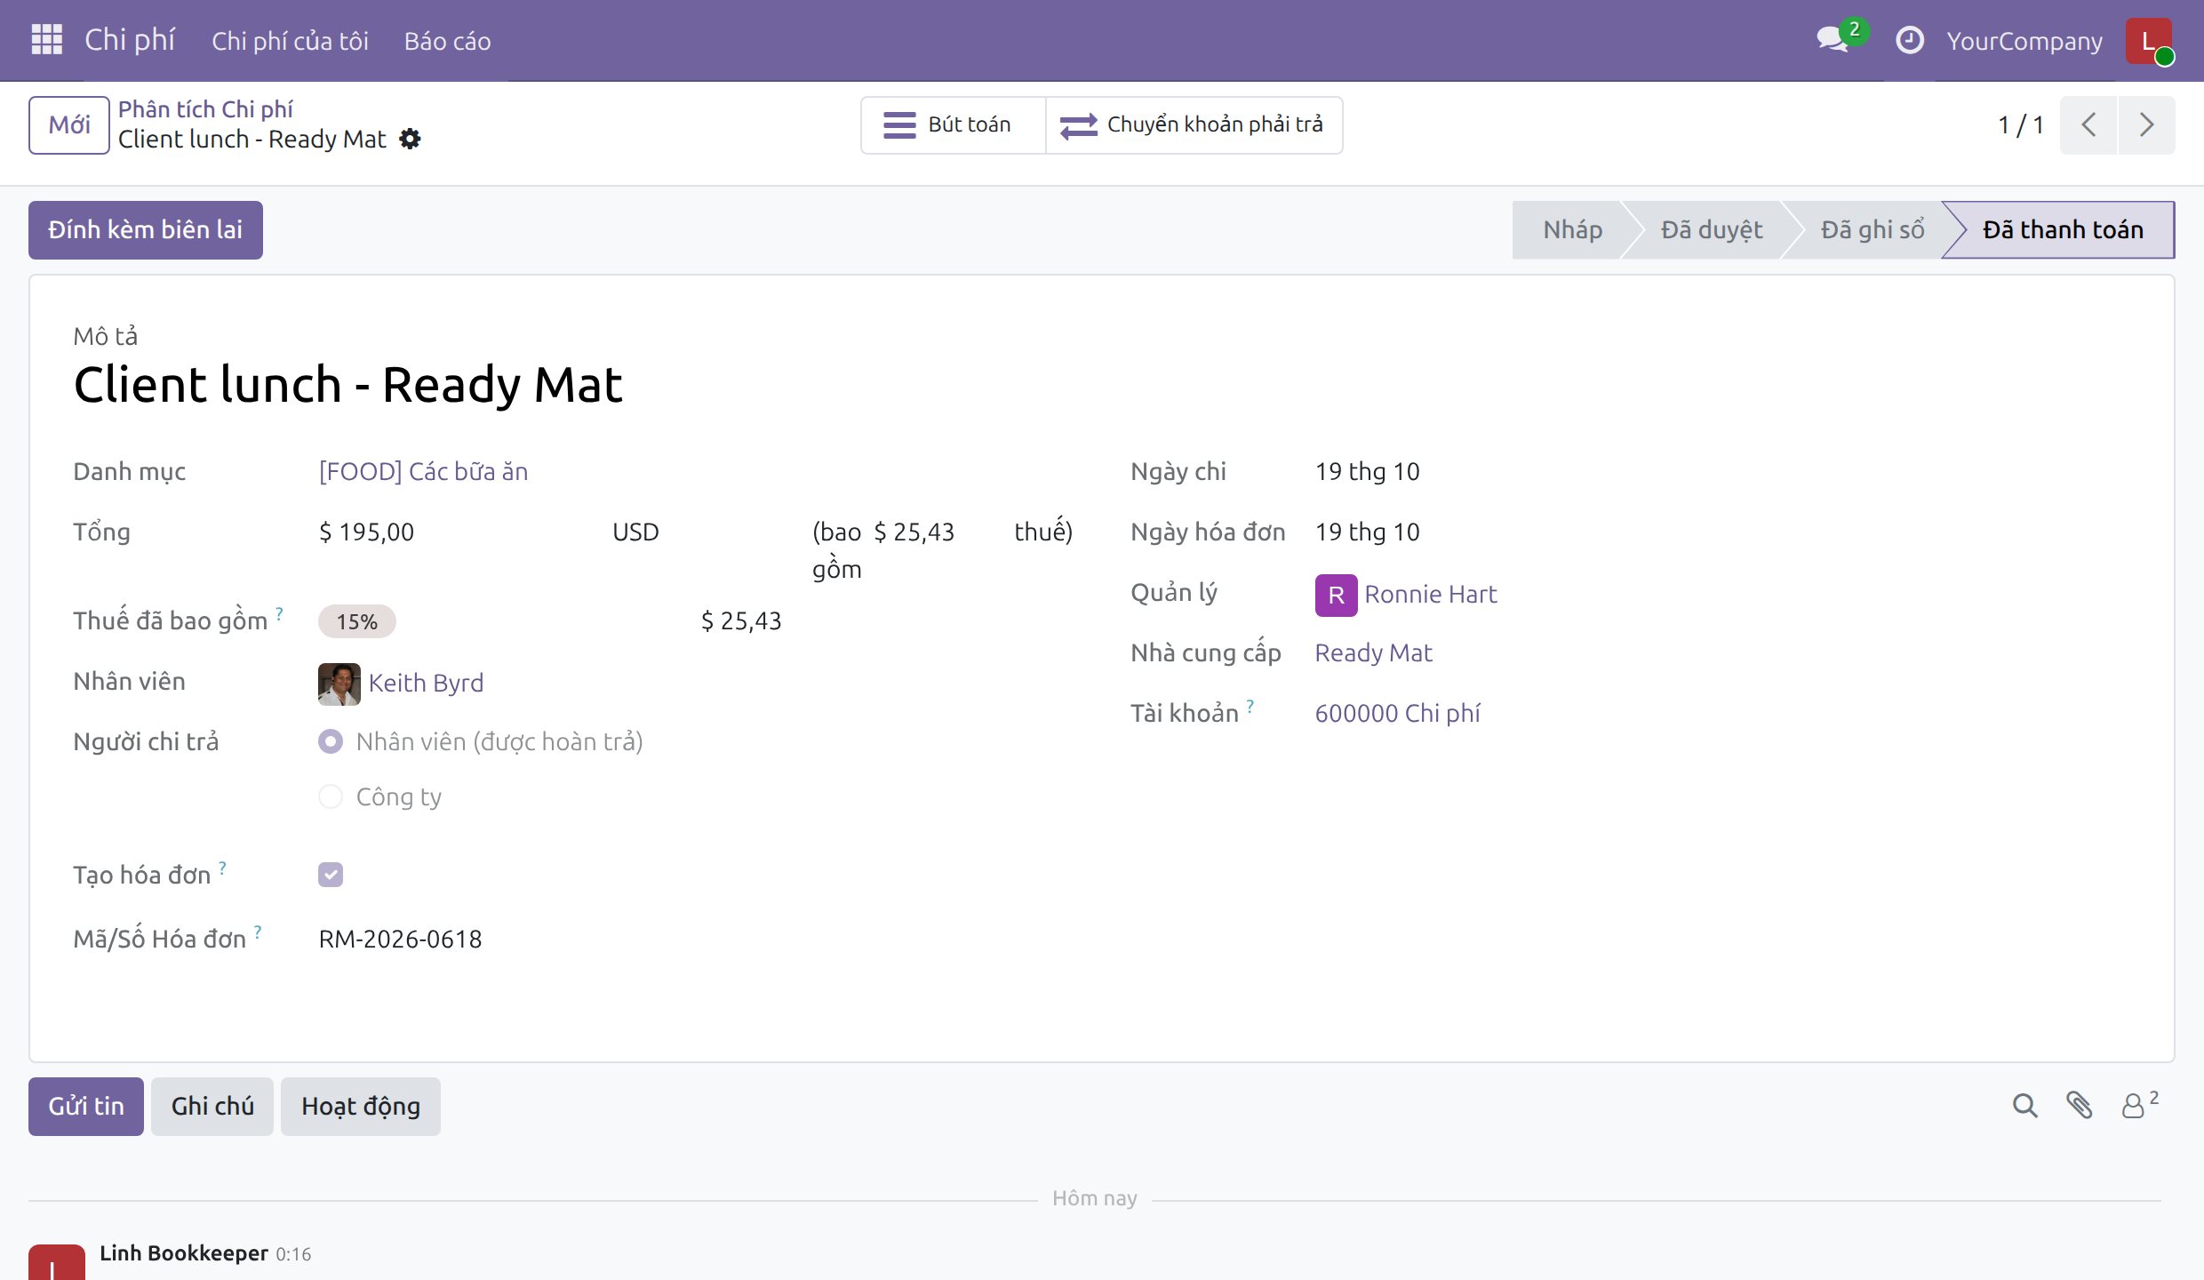Viewport: 2204px width, 1280px height.
Task: Go to the next record arrow
Action: tap(2146, 124)
